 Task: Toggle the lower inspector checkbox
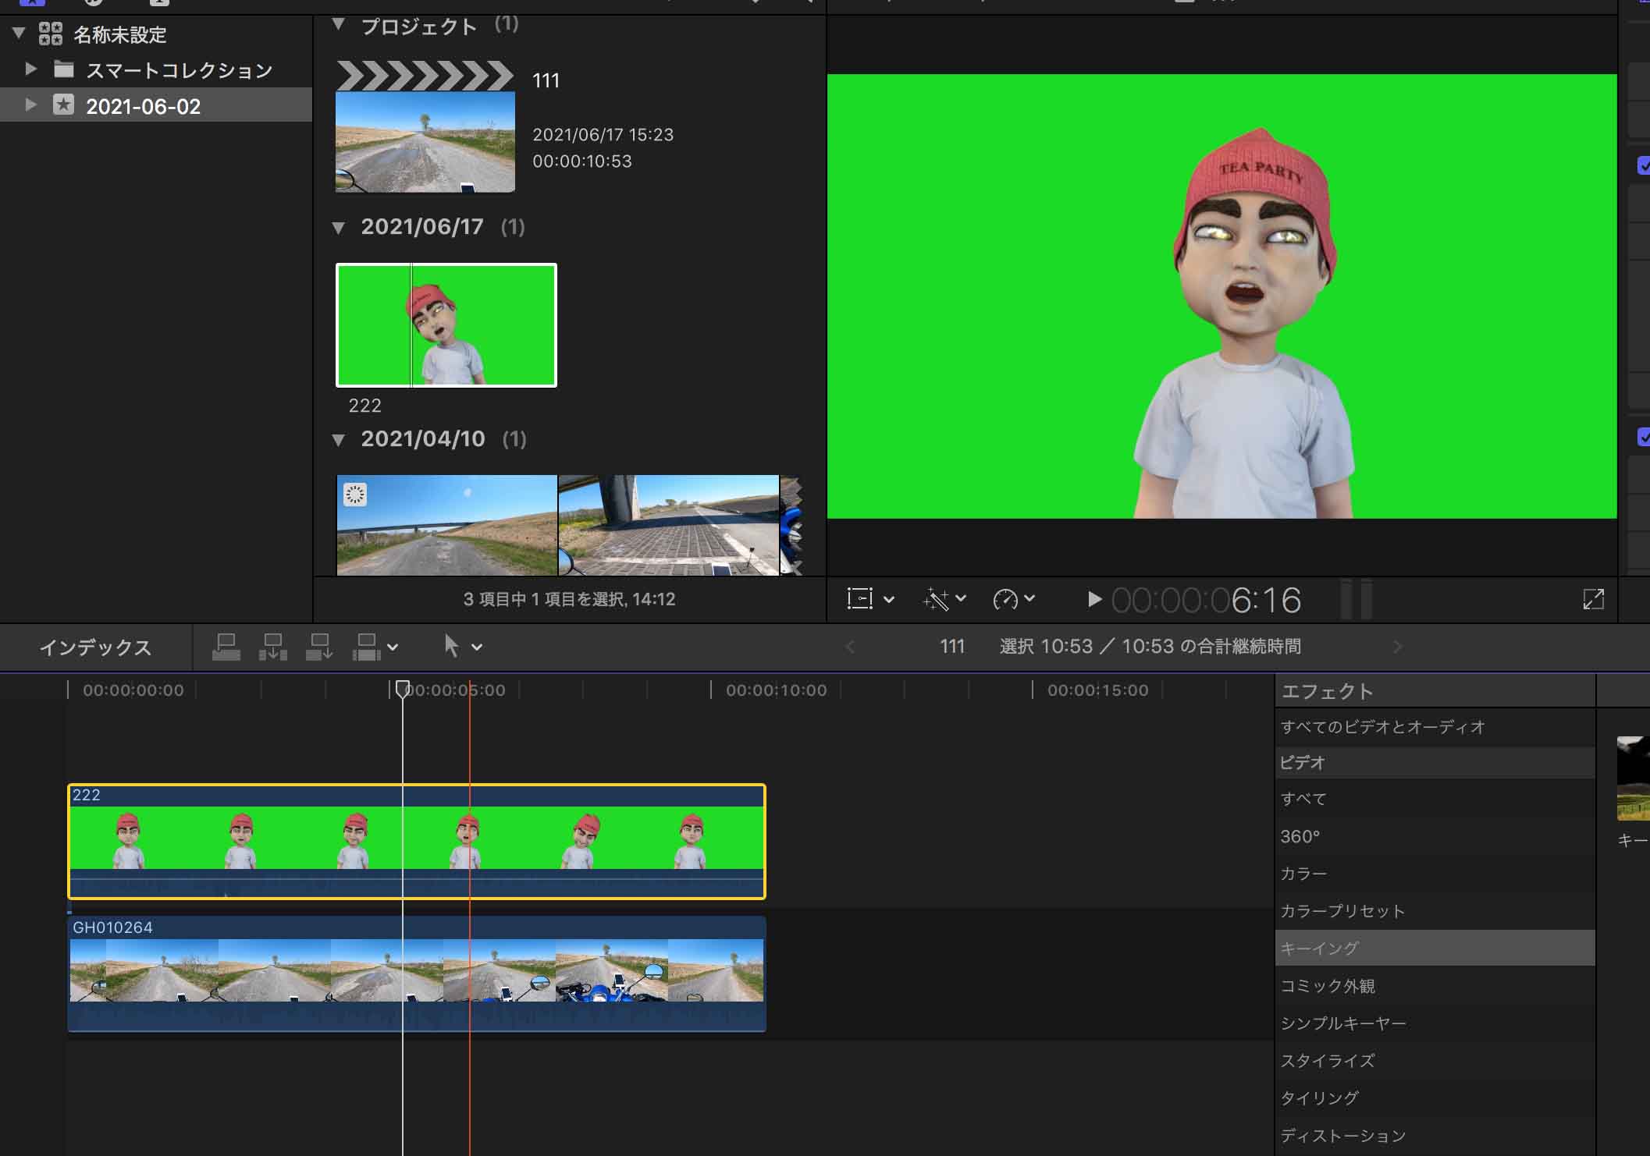[x=1643, y=437]
